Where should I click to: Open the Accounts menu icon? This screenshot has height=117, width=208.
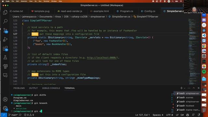point(5,99)
